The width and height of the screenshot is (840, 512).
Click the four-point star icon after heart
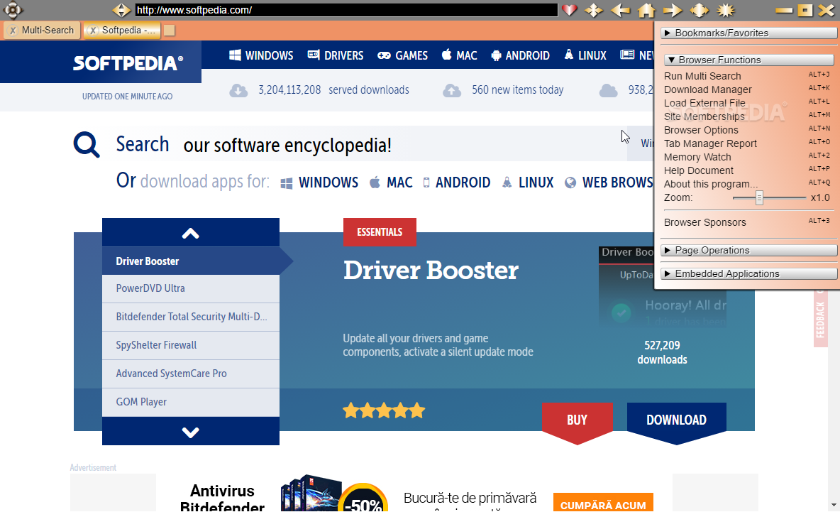(x=594, y=10)
